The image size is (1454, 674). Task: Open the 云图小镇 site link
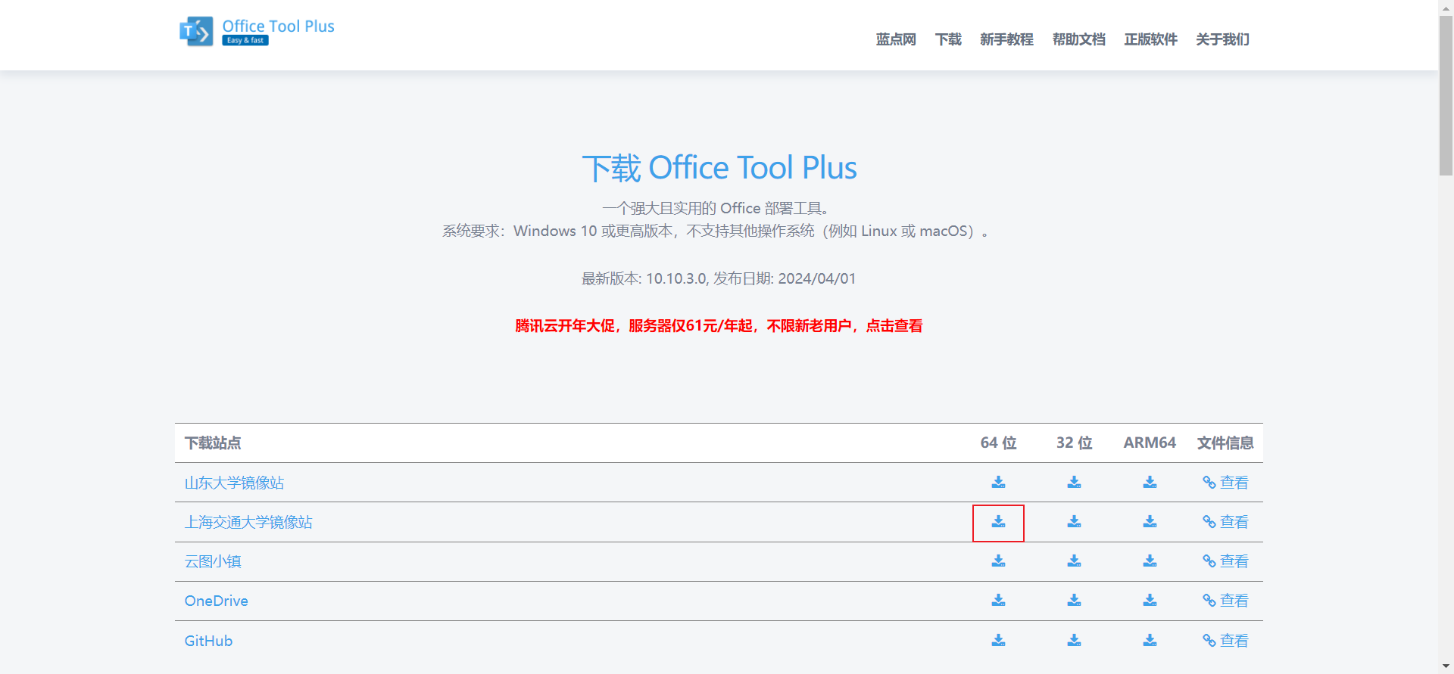(213, 561)
